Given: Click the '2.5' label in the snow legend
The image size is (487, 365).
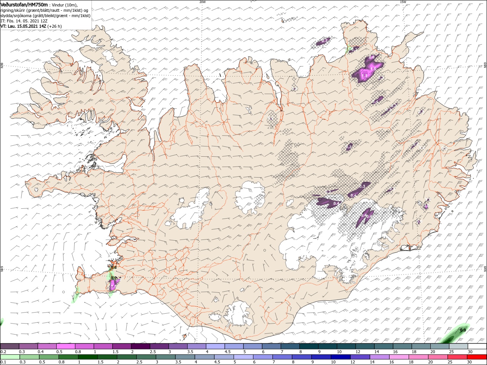Looking at the screenshot, I should pyautogui.click(x=153, y=352).
